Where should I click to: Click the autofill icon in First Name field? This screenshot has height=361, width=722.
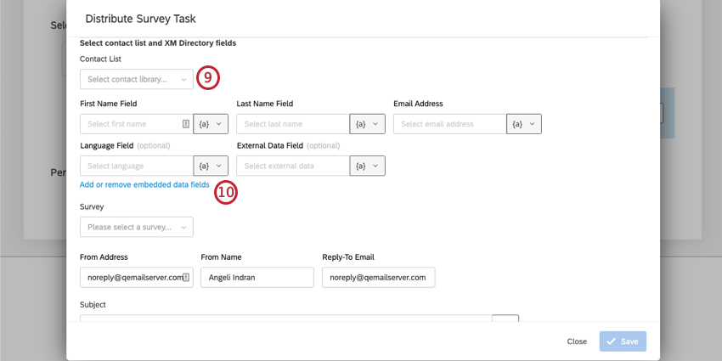coord(186,124)
